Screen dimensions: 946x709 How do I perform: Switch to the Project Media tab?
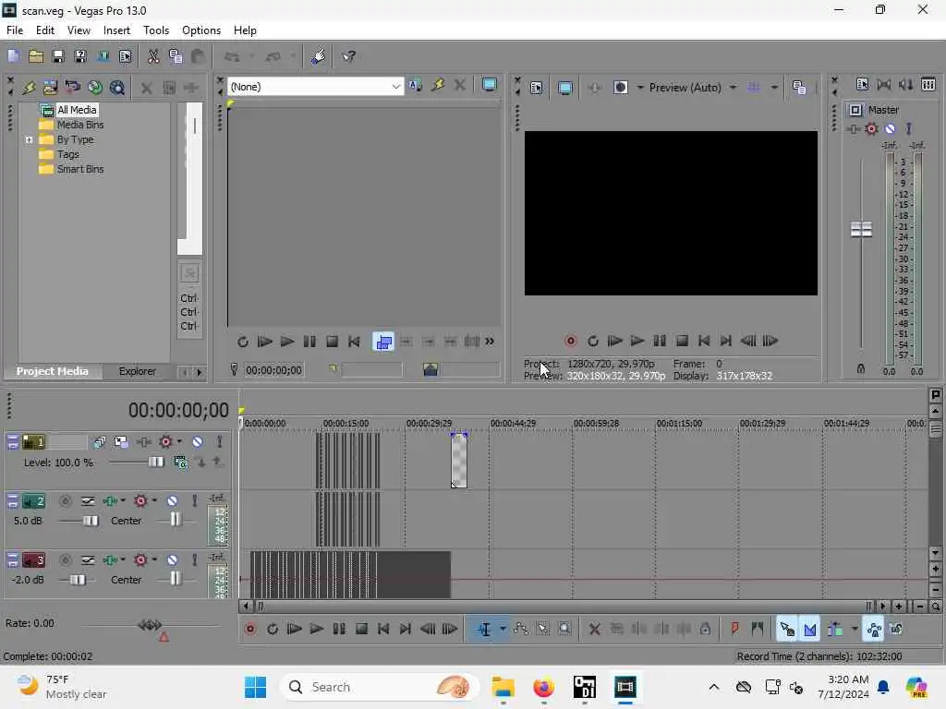click(53, 371)
